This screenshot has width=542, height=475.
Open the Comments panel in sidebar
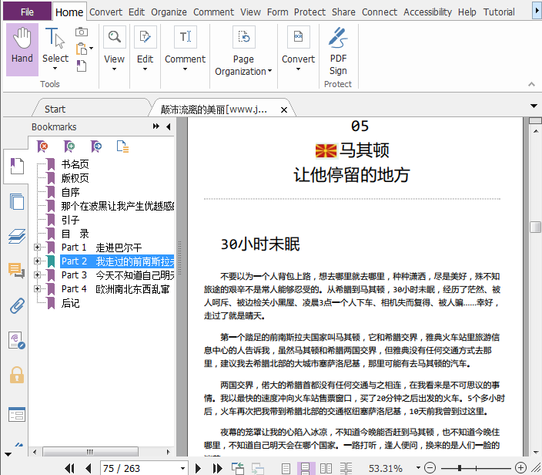pos(16,271)
